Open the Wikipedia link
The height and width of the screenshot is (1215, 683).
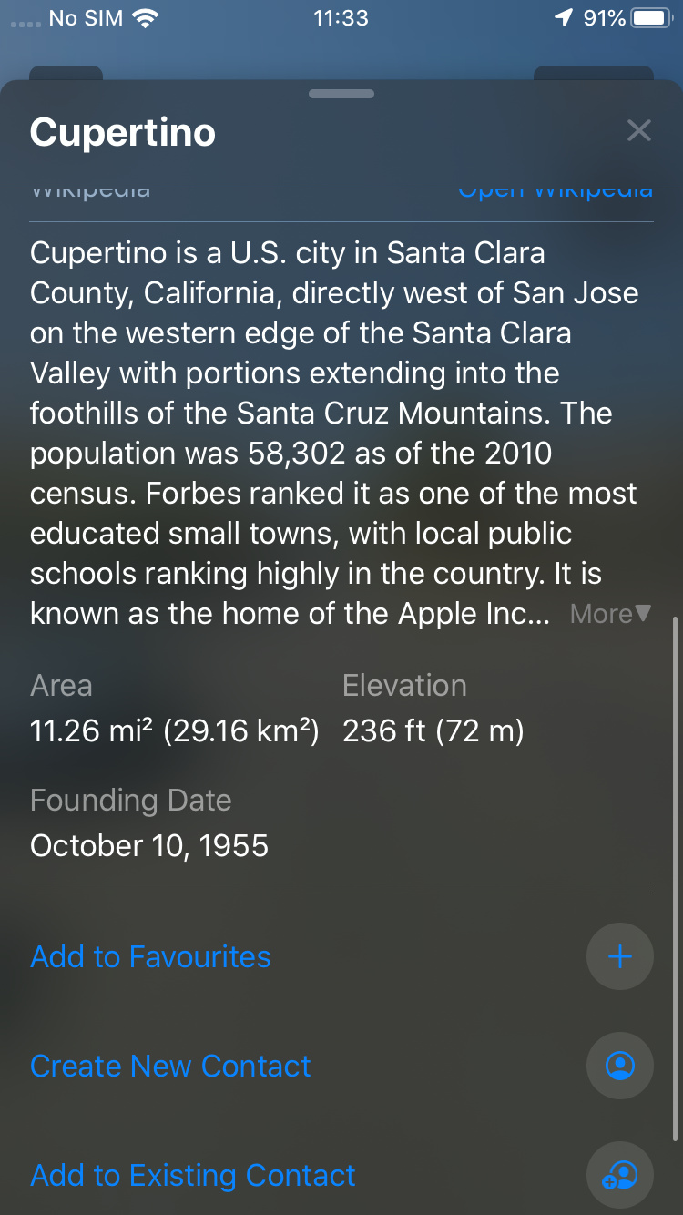click(x=555, y=191)
